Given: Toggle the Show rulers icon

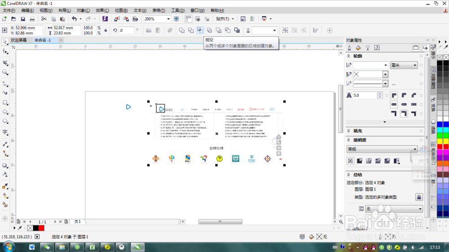Looking at the screenshot, I should 188,19.
